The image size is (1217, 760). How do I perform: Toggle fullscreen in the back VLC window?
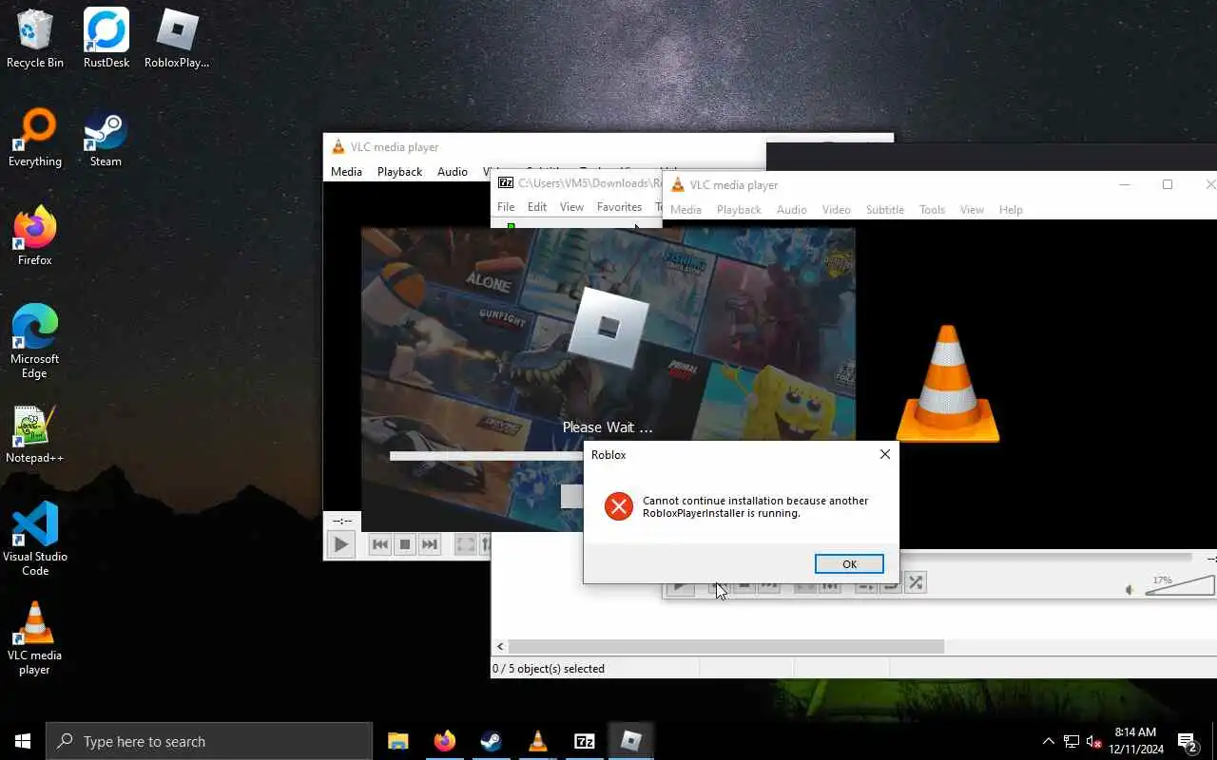pyautogui.click(x=465, y=544)
